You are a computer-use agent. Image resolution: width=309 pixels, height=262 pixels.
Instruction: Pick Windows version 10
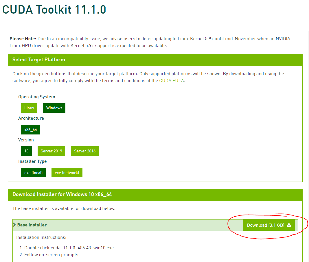(x=26, y=151)
